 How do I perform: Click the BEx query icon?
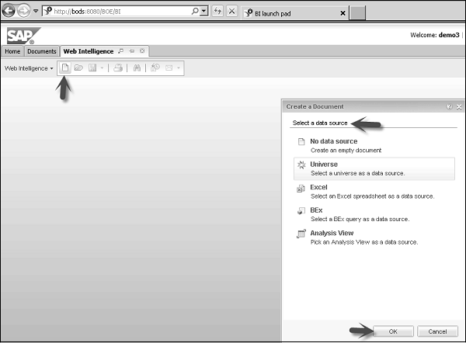301,211
